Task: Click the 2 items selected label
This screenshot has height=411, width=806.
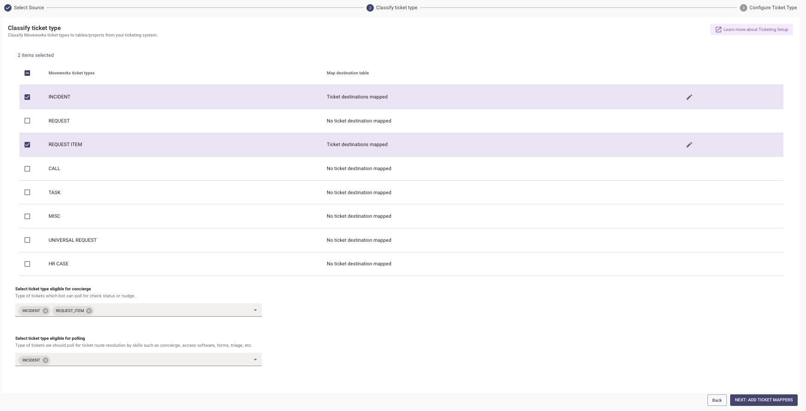Action: (36, 55)
